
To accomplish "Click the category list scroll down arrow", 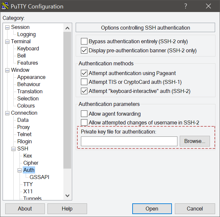I will [67, 196].
